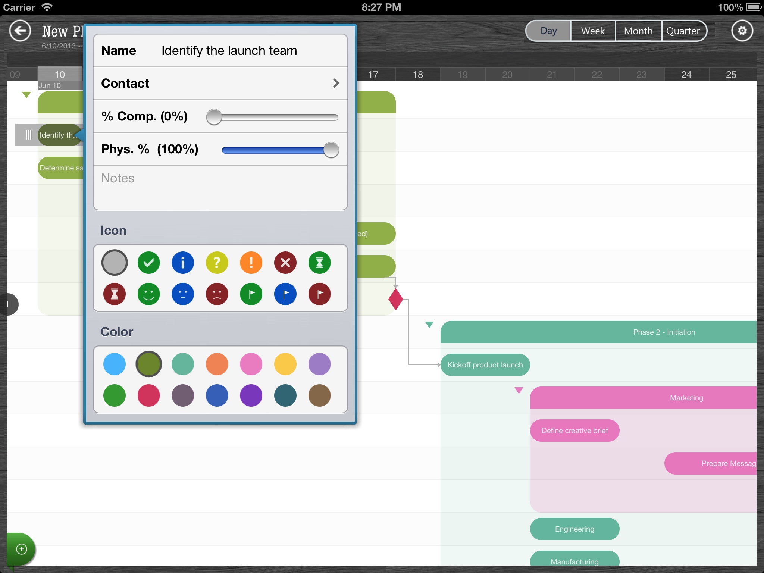
Task: Switch to Week view
Action: (593, 31)
